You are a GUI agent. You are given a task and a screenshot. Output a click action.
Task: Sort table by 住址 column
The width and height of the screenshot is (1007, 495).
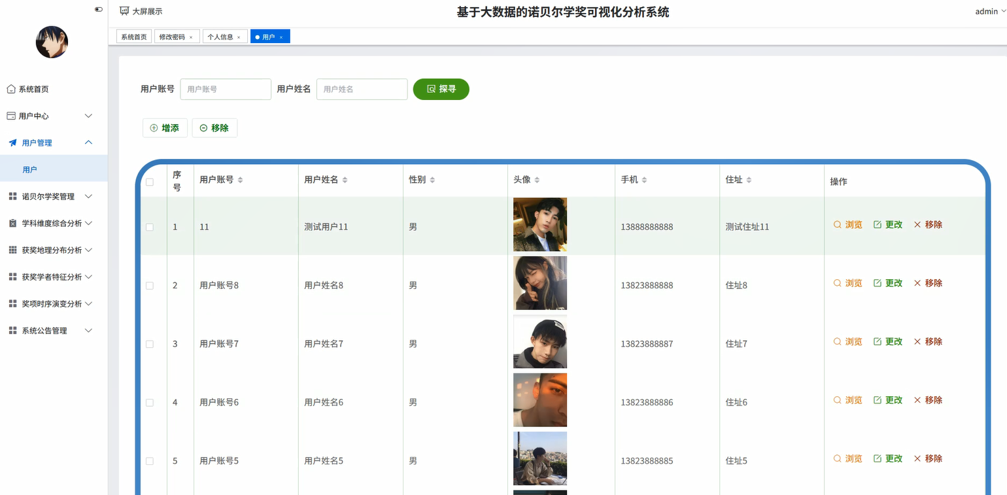click(749, 180)
